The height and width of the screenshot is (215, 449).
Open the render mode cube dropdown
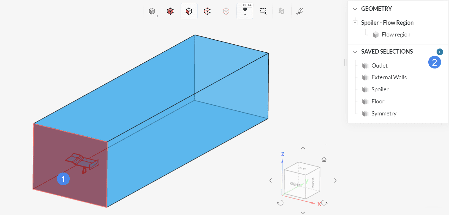pyautogui.click(x=152, y=11)
